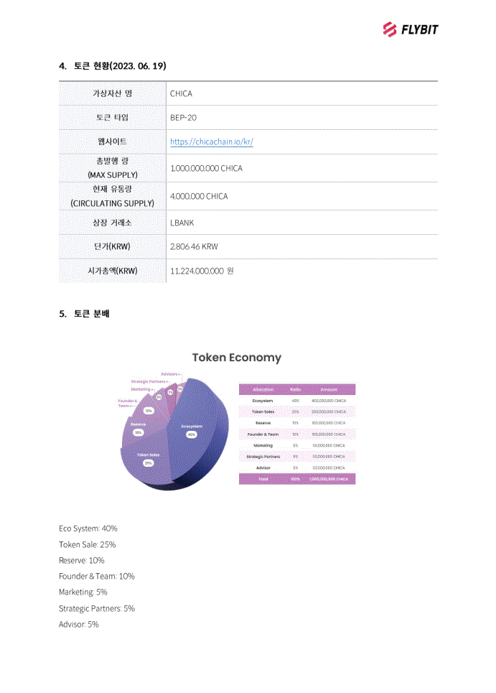Click the 'Eco System: 40%' text line
The width and height of the screenshot is (496, 693).
[88, 529]
